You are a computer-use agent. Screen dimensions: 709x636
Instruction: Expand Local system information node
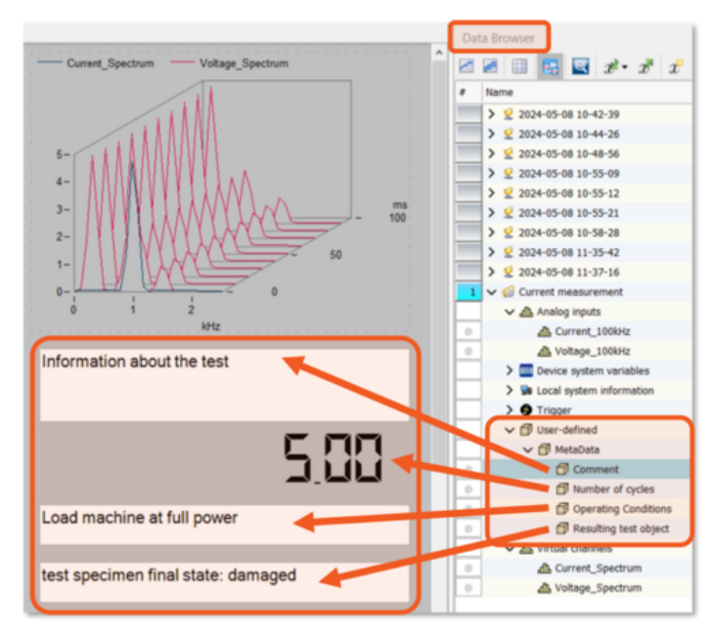(x=510, y=390)
